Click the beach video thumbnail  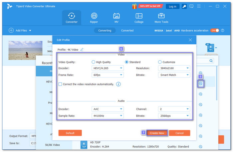(x=25, y=50)
